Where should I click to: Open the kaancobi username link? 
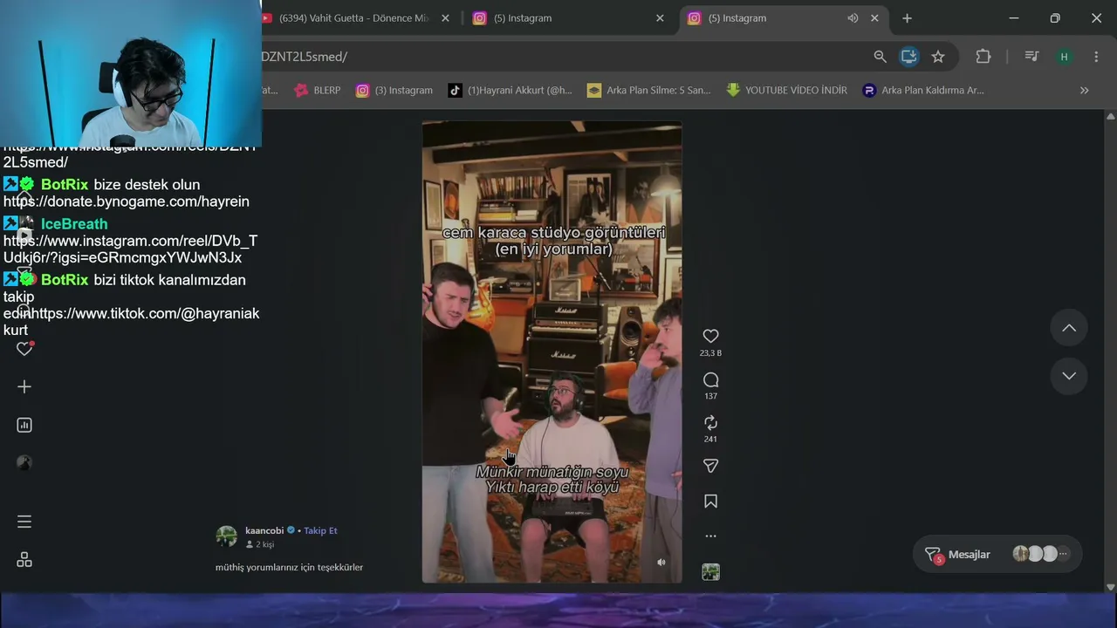[264, 530]
